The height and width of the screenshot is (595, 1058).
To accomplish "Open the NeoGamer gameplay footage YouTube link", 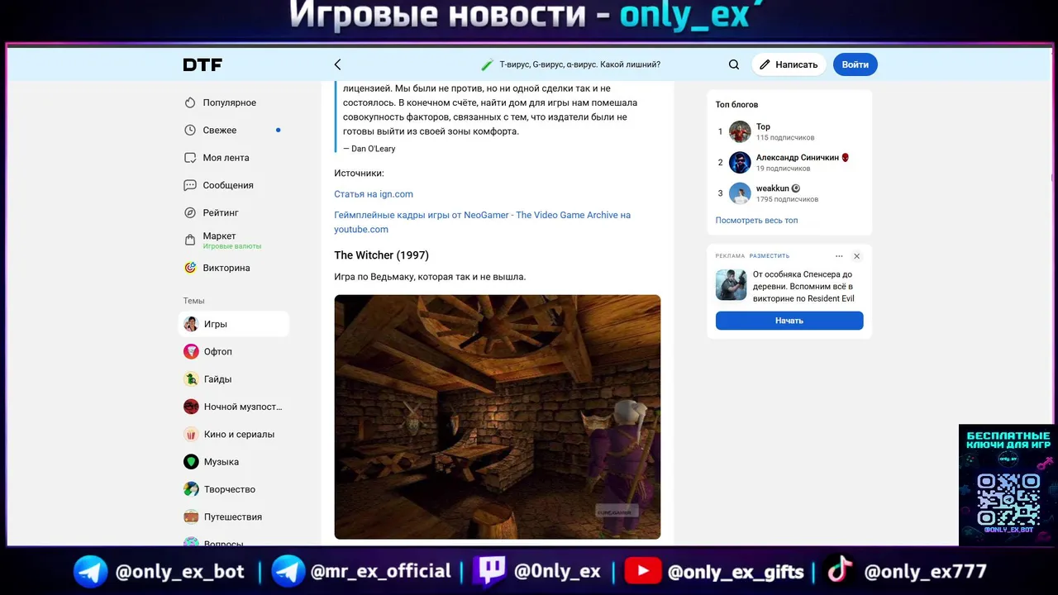I will coord(482,221).
